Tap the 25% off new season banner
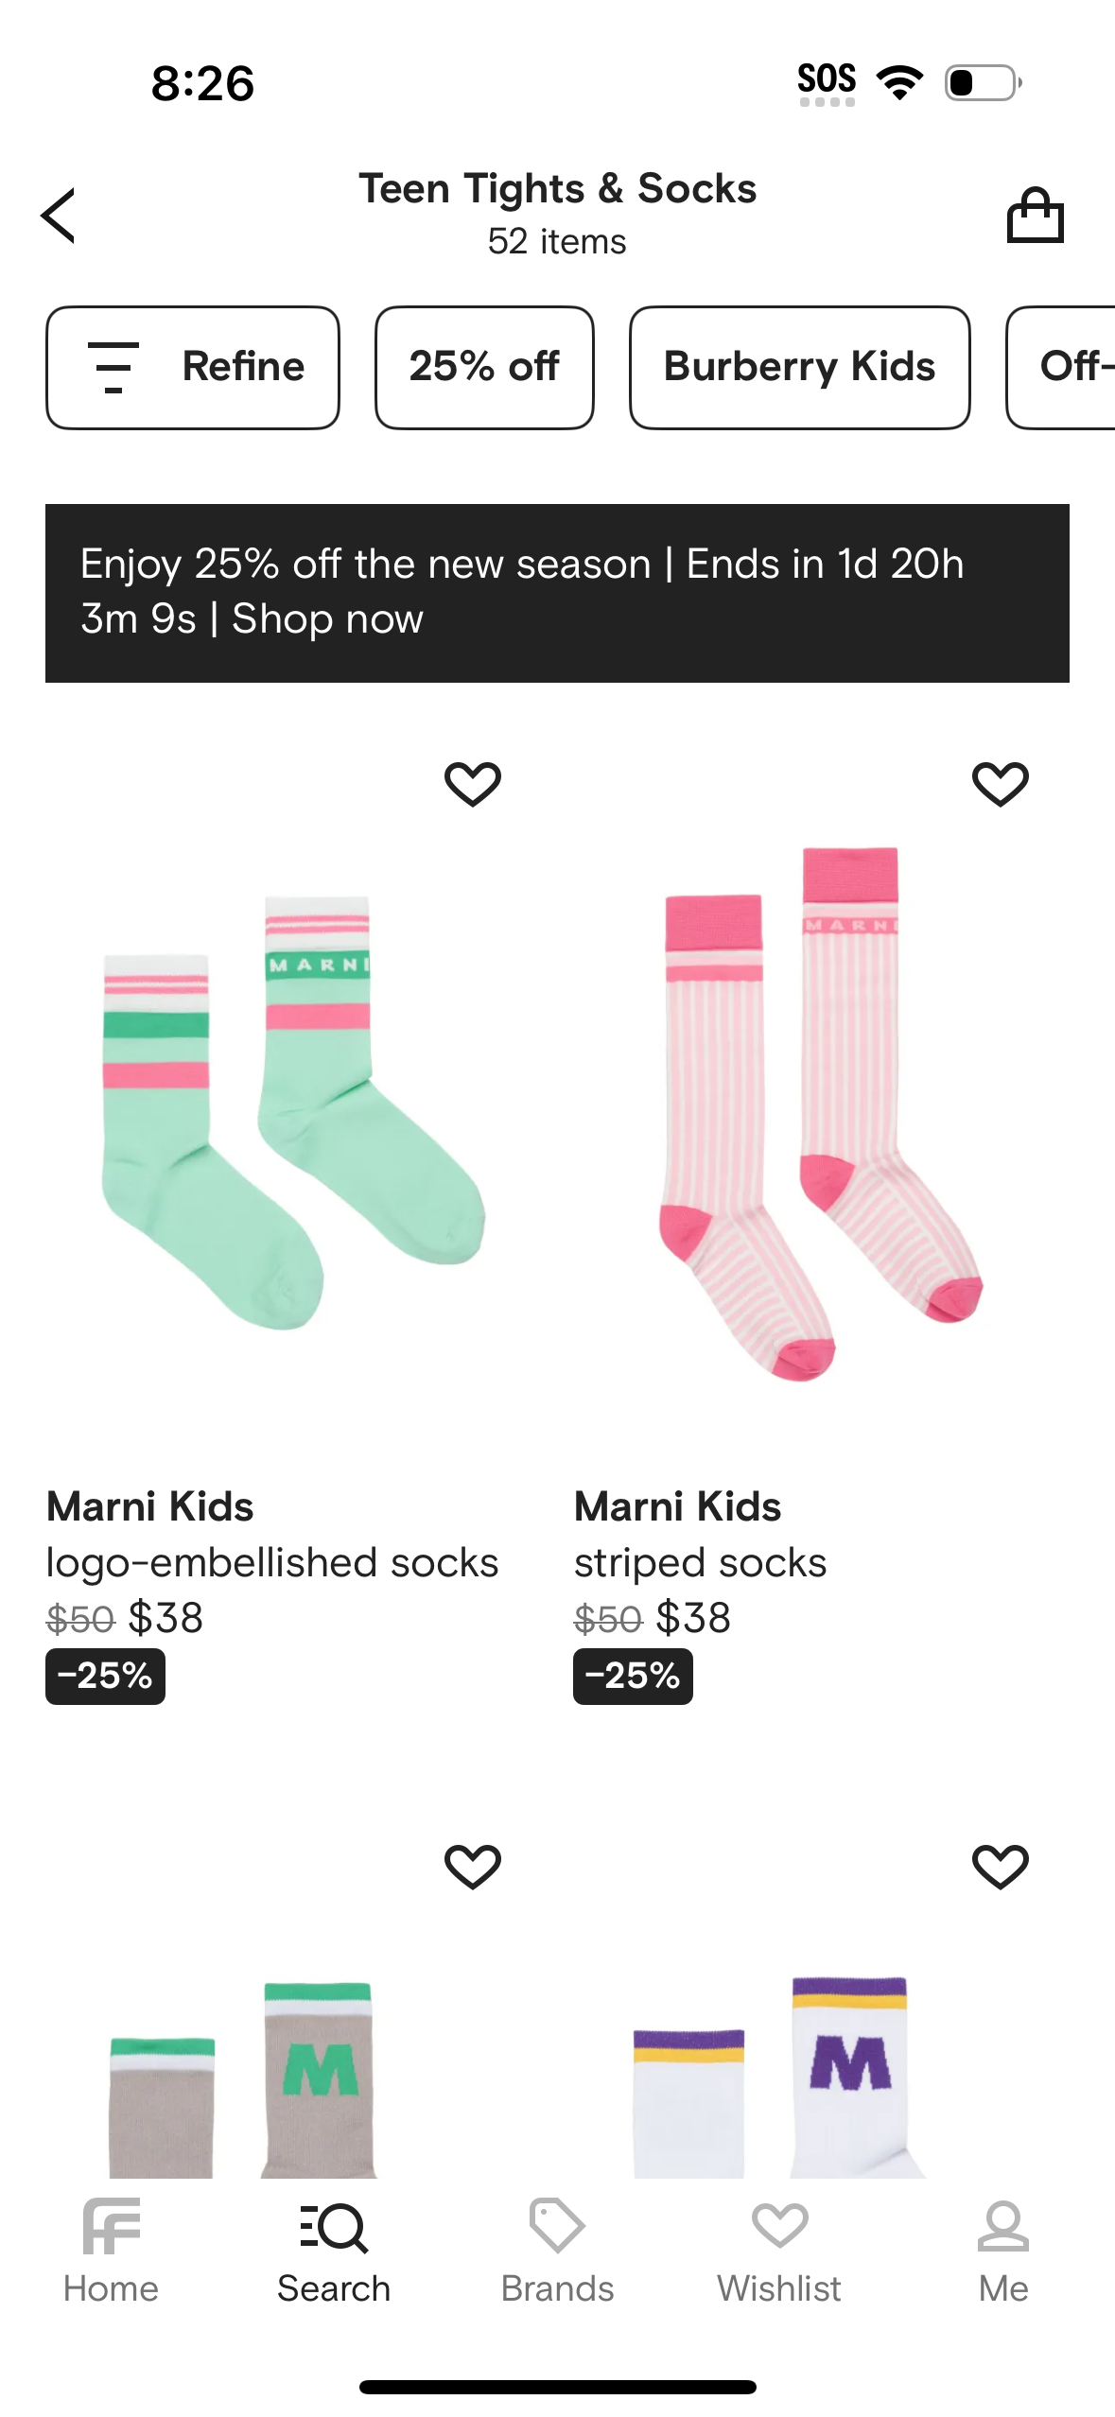The image size is (1115, 2417). [x=557, y=593]
